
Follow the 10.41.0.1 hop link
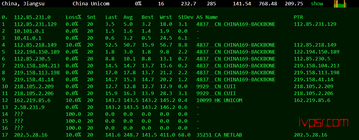point(28,38)
